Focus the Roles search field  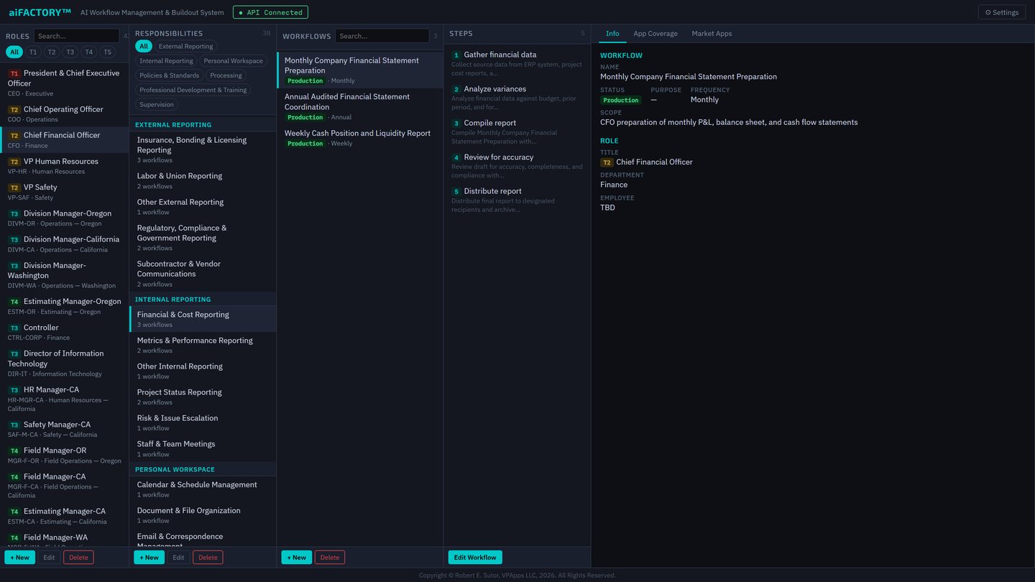[76, 36]
